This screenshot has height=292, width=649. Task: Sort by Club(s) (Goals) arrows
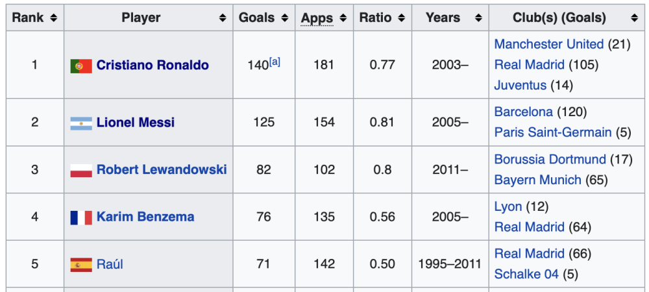pyautogui.click(x=634, y=18)
